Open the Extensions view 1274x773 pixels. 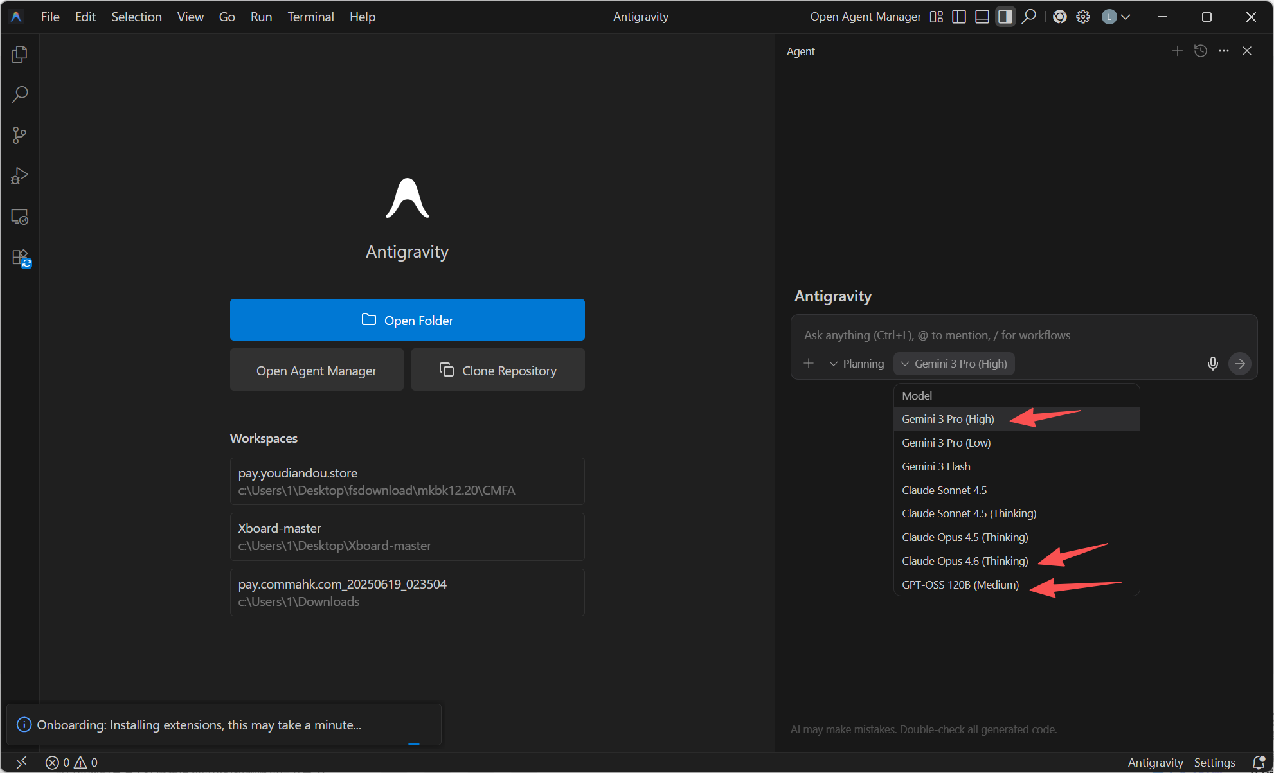pyautogui.click(x=21, y=258)
